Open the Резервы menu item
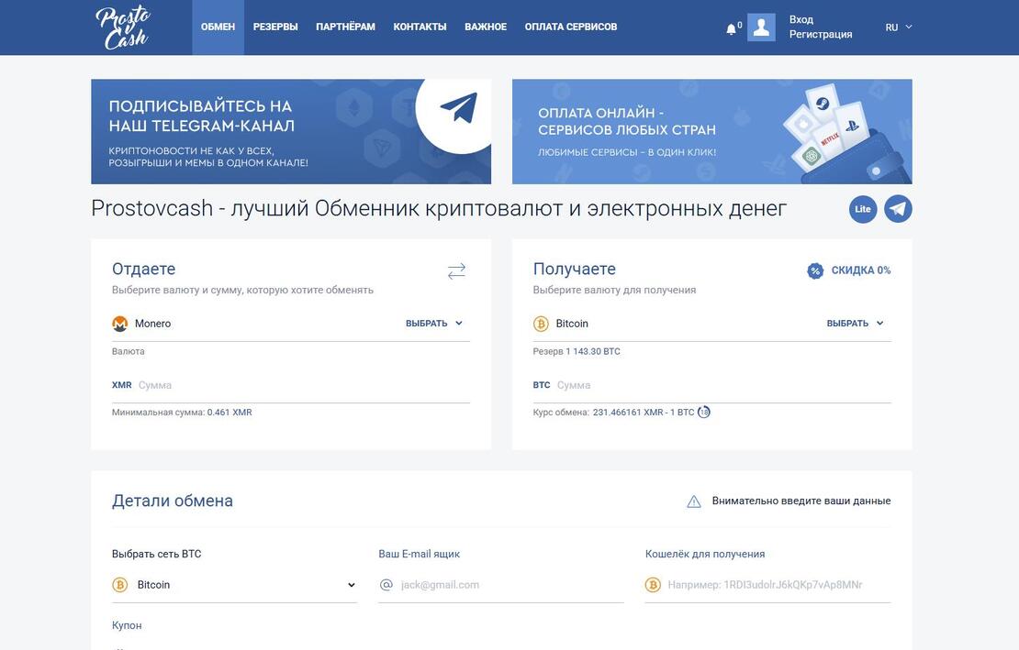The width and height of the screenshot is (1019, 650). pyautogui.click(x=275, y=28)
